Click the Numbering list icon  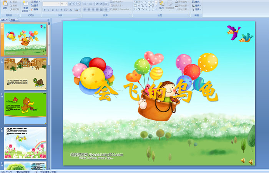click(x=91, y=4)
